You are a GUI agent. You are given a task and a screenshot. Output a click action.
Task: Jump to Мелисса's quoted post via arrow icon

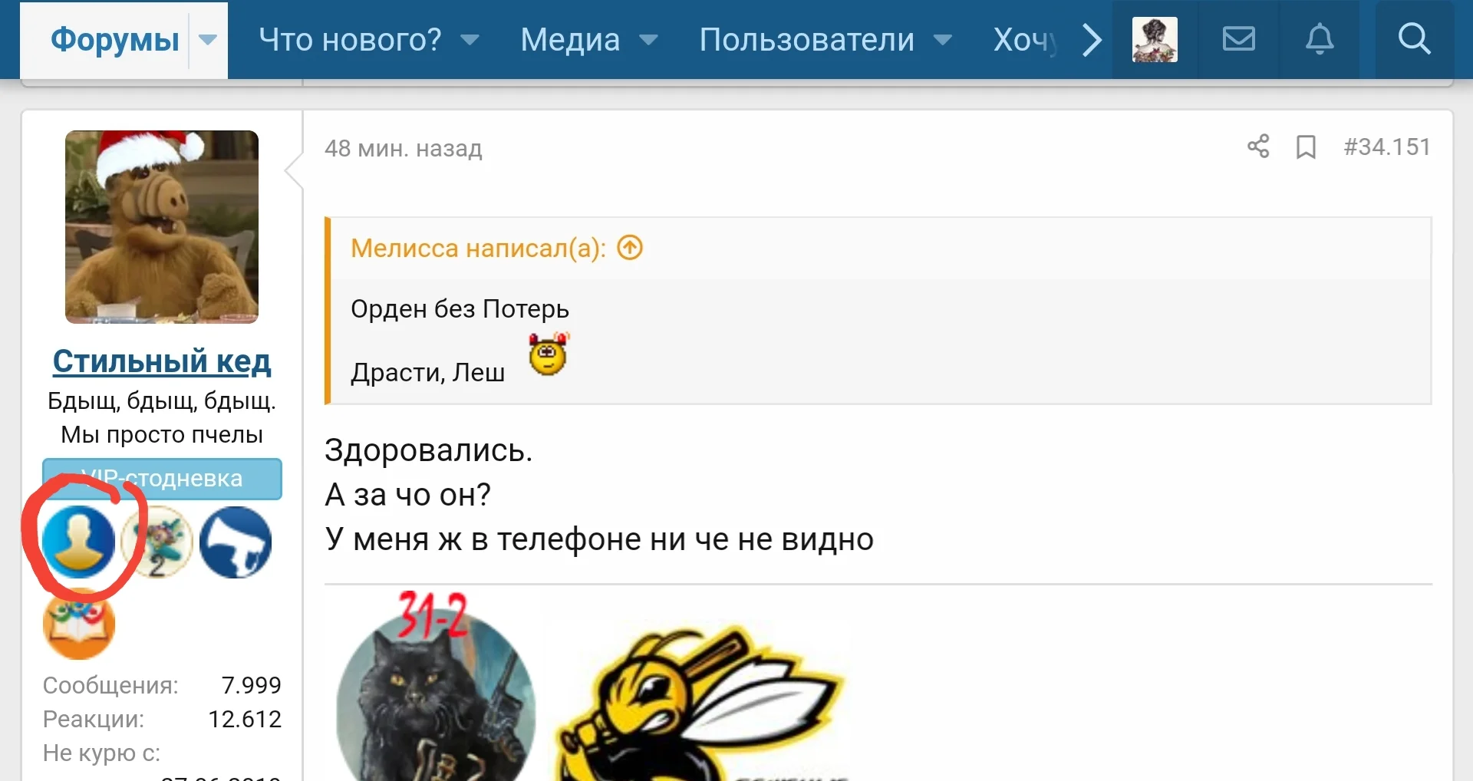(x=630, y=248)
